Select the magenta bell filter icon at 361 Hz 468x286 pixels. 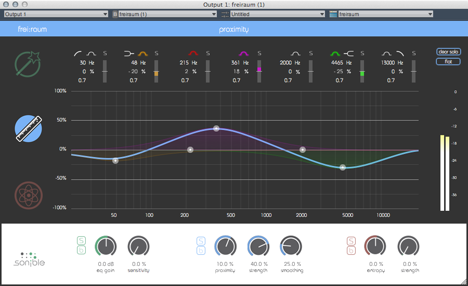pyautogui.click(x=245, y=53)
